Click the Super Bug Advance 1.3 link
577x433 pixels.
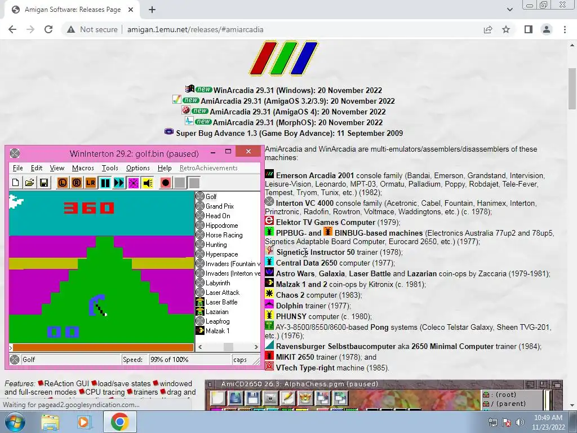click(289, 133)
